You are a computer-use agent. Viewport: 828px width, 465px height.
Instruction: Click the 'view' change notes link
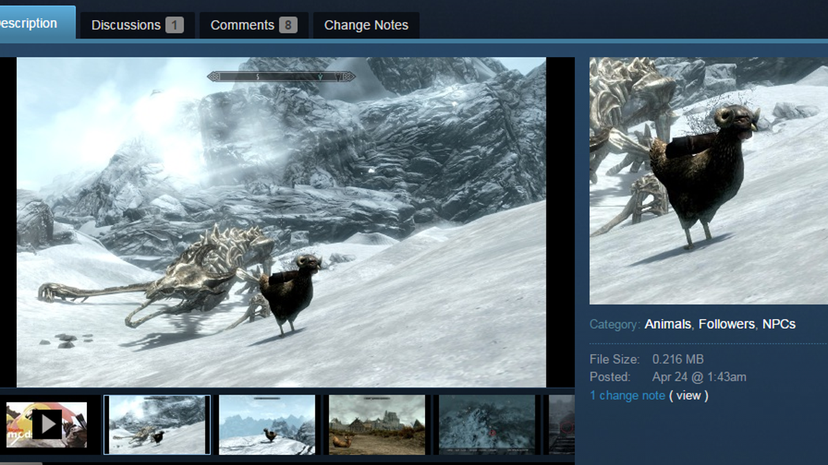[x=688, y=395]
